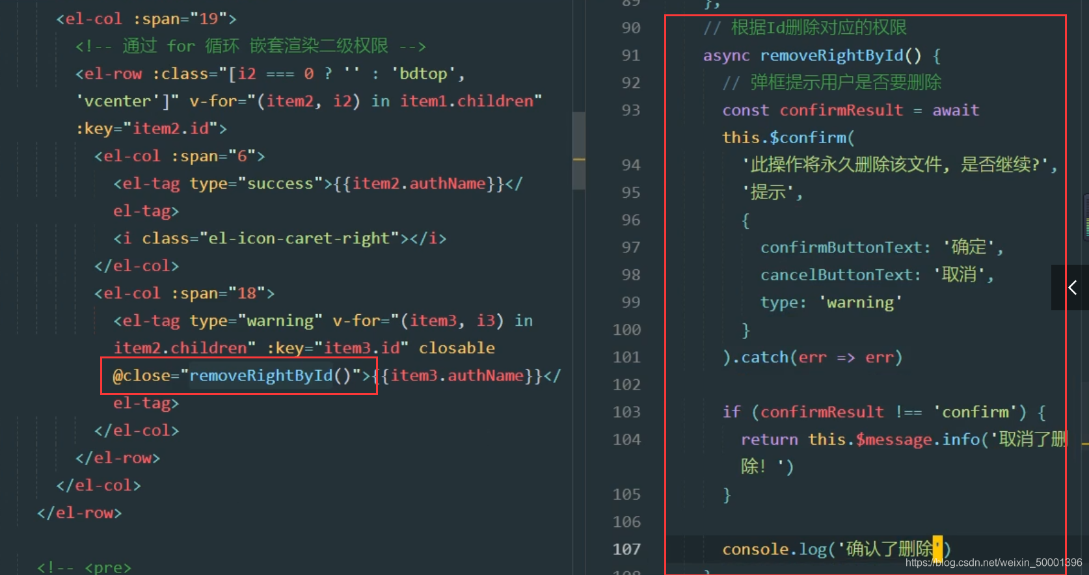Click the 'console.log' statement

[837, 549]
